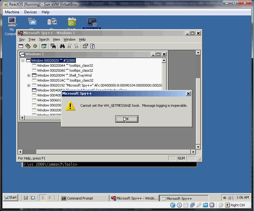Viewport: 254px width, 211px height.
Task: Click the Log Messages toolbar icon
Action: pyautogui.click(x=44, y=46)
